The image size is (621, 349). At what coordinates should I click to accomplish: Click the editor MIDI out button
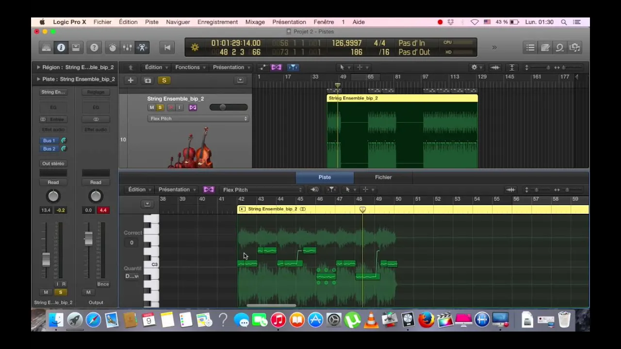pyautogui.click(x=314, y=190)
